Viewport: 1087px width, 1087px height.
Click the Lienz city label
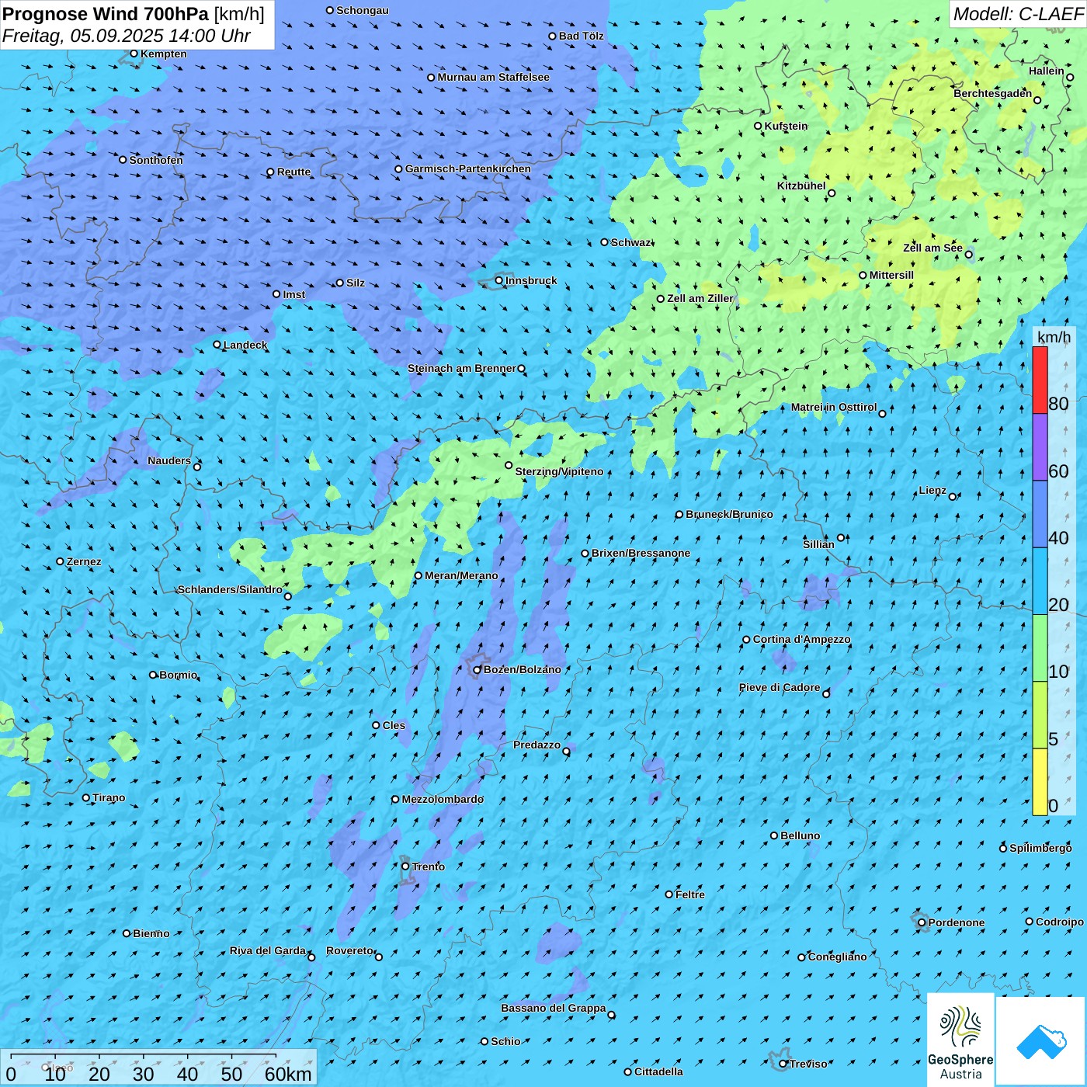tap(932, 490)
